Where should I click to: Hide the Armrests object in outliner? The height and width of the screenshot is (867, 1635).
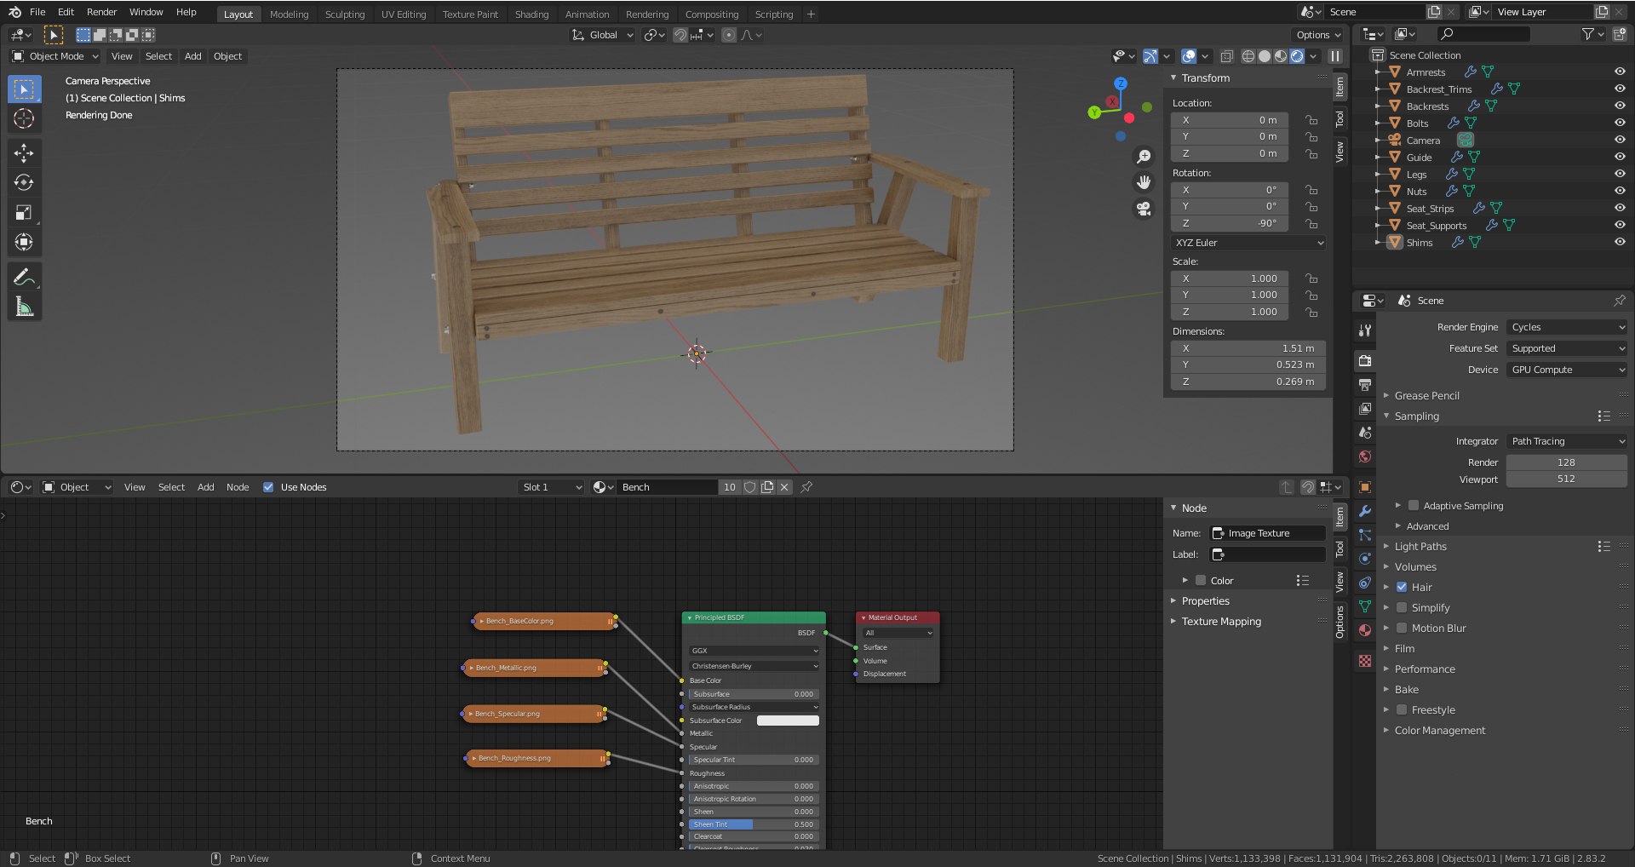click(1620, 72)
